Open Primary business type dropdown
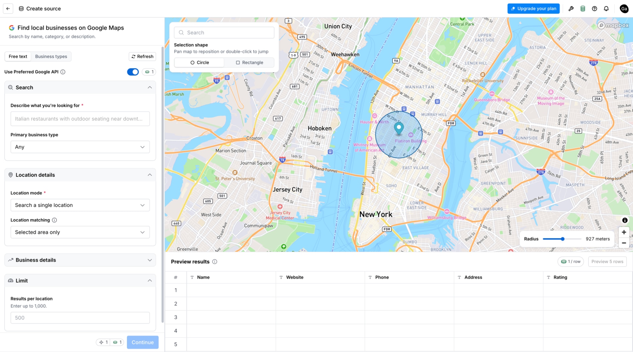 click(80, 147)
